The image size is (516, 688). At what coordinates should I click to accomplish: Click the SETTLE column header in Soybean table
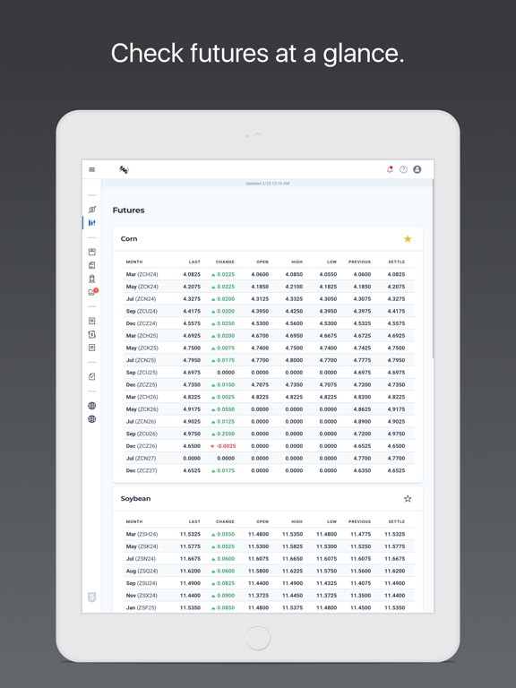(396, 521)
